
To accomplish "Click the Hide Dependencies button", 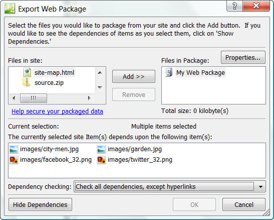I will tap(40, 204).
